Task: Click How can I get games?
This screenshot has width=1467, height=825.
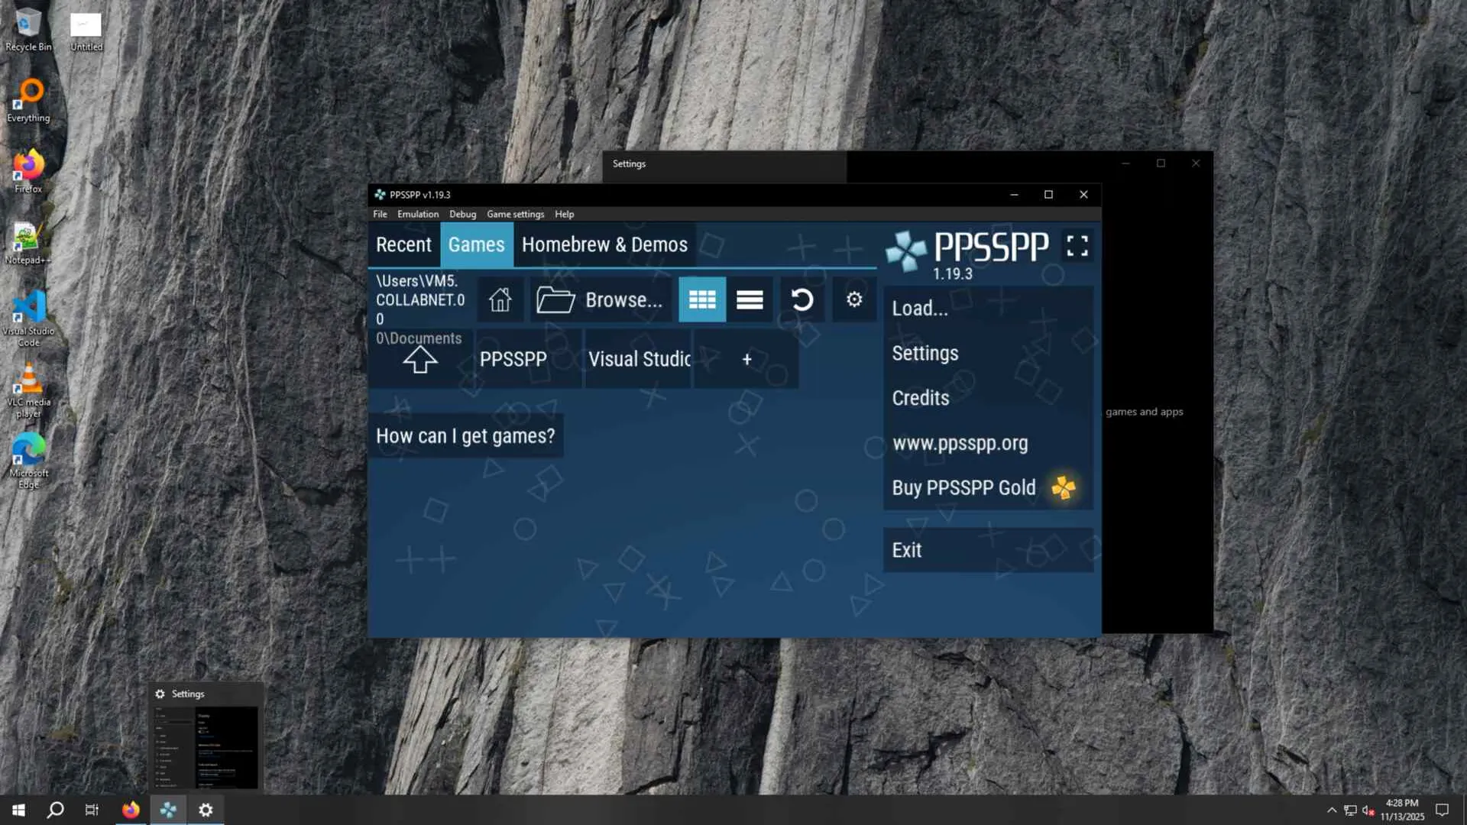Action: pyautogui.click(x=465, y=436)
